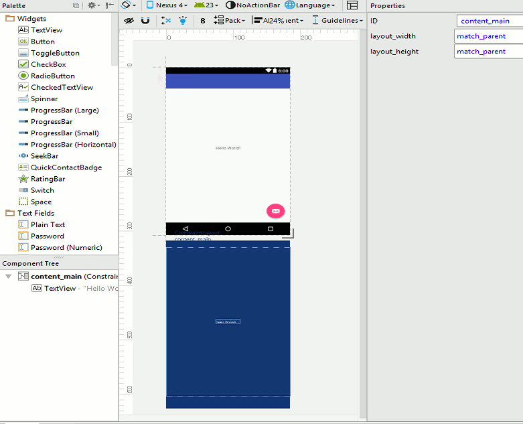Click the default margins value 8
The height and width of the screenshot is (424, 523).
pos(203,21)
